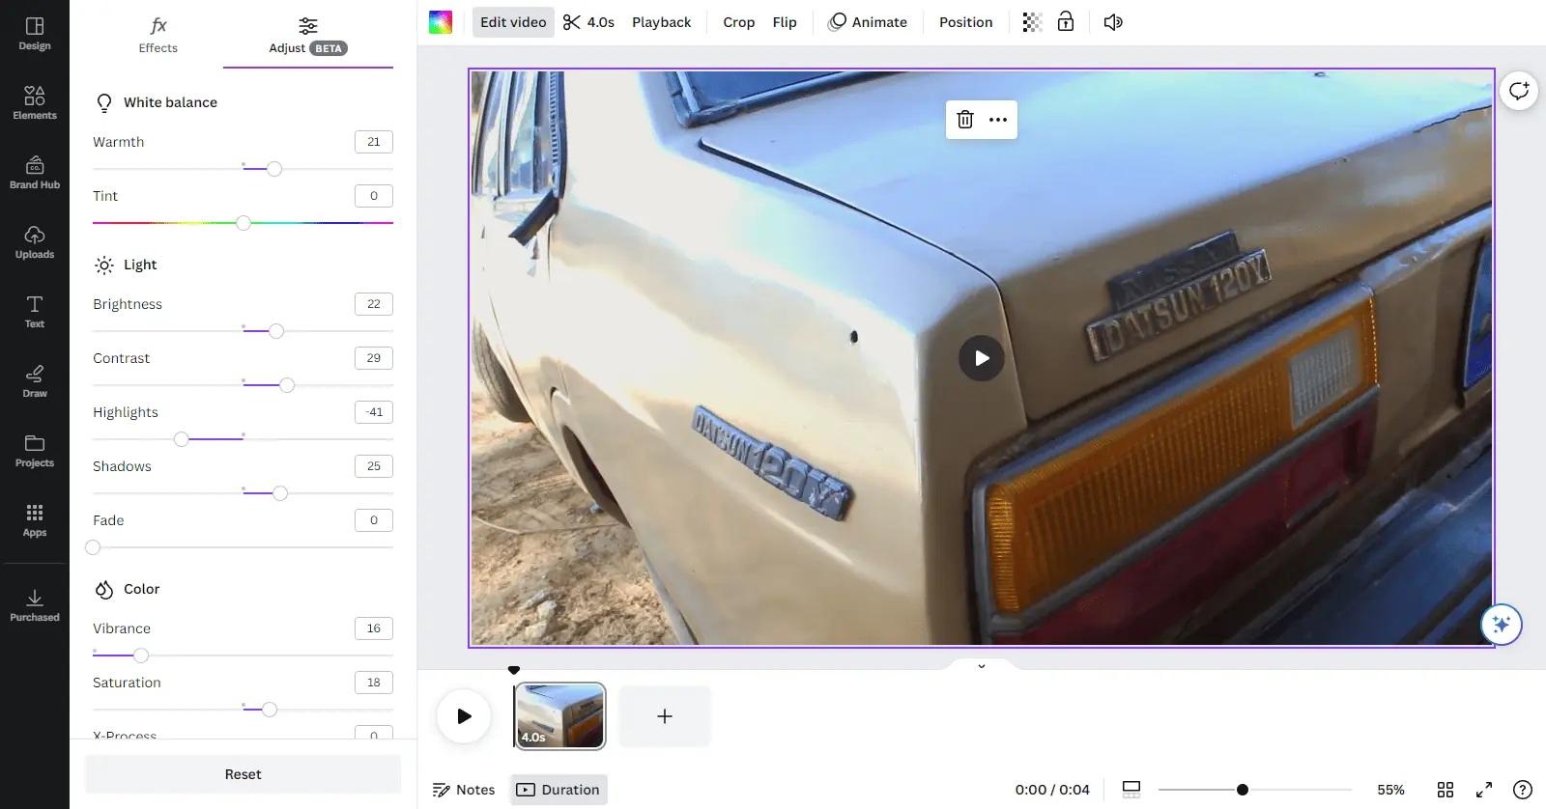Click Edit video in toolbar
The height and width of the screenshot is (809, 1546).
point(513,22)
